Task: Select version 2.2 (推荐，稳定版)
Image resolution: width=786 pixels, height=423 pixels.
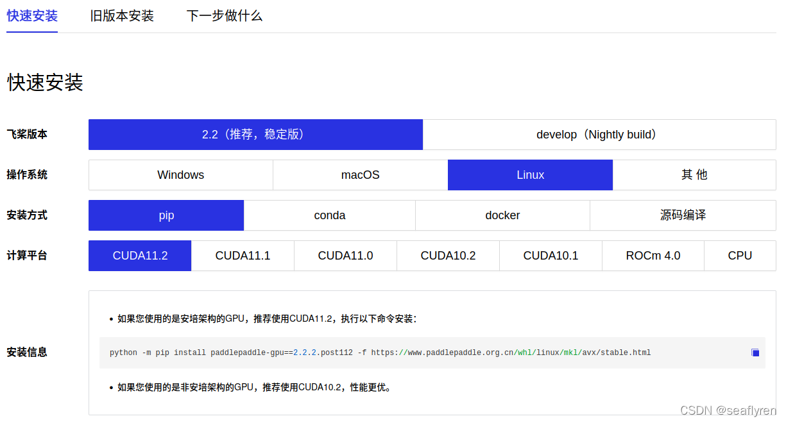Action: click(255, 135)
